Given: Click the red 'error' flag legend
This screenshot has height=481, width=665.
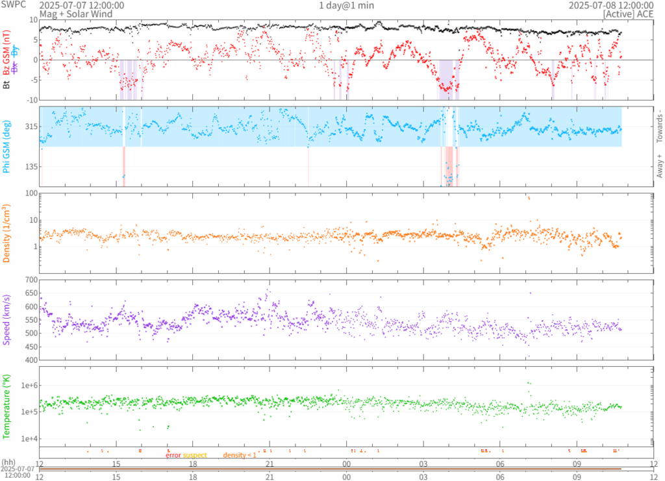Looking at the screenshot, I should pyautogui.click(x=173, y=456).
